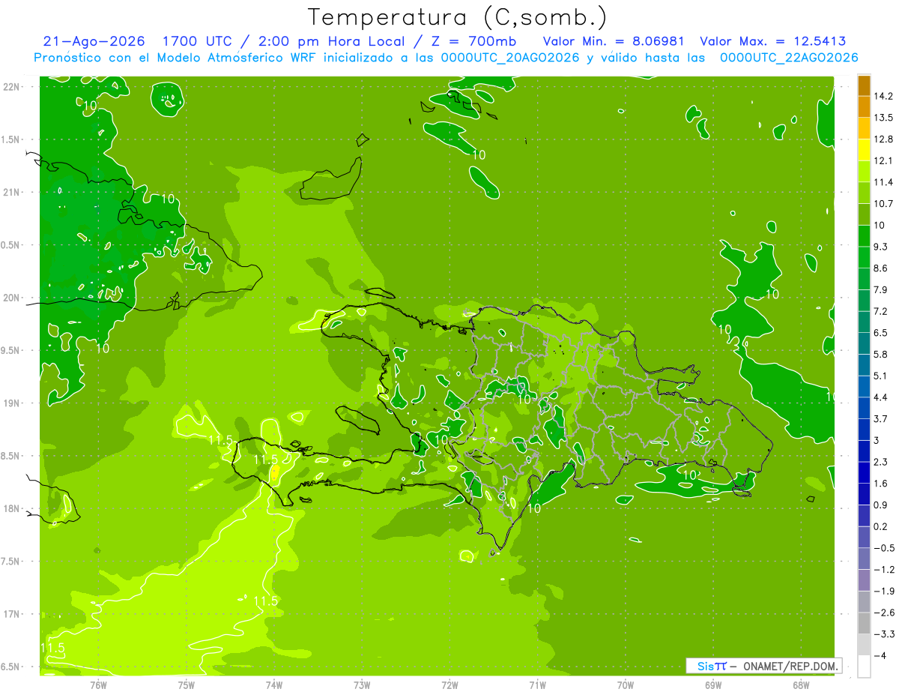This screenshot has height=695, width=899.
Task: Click the "8.6" colorbar label
Action: coord(880,268)
